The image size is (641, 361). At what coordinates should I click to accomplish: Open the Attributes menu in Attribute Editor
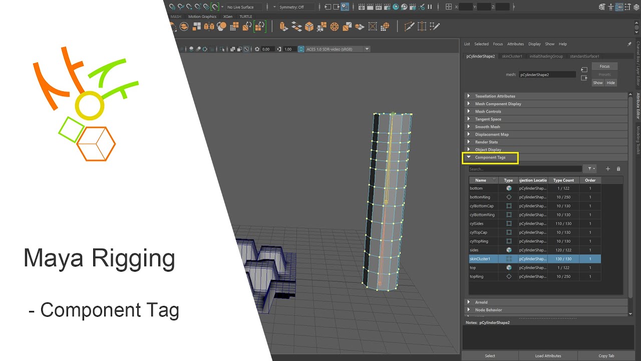(515, 44)
